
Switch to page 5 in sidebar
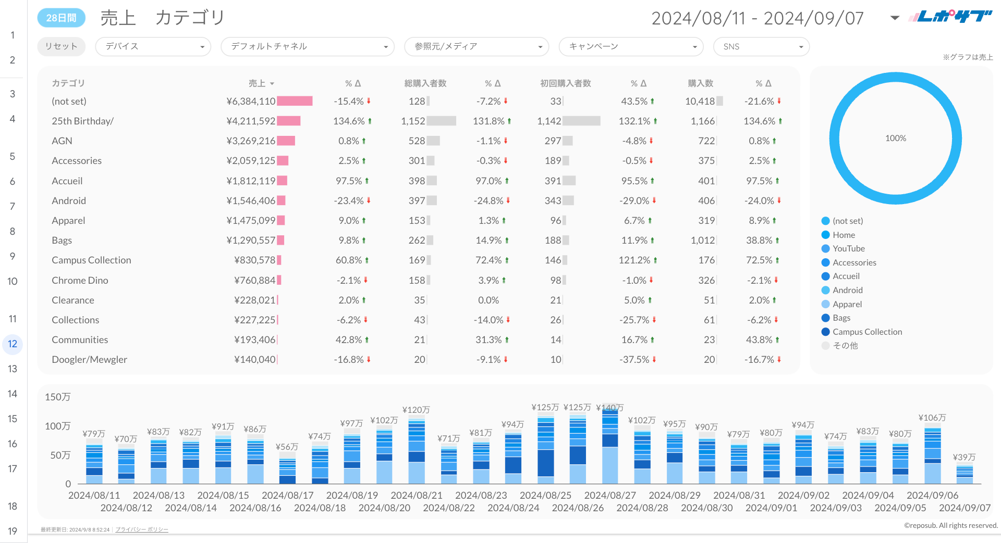pos(13,157)
